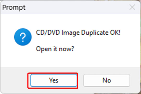This screenshot has height=94, width=141.
Task: Answer the 'Open it now?' question with No
Action: coord(107,80)
